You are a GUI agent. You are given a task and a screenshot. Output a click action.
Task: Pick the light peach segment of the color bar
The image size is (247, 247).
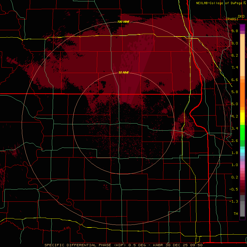[x=242, y=56]
